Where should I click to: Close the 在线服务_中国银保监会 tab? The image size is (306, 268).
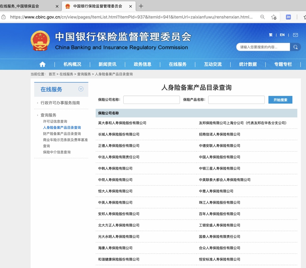click(x=57, y=6)
